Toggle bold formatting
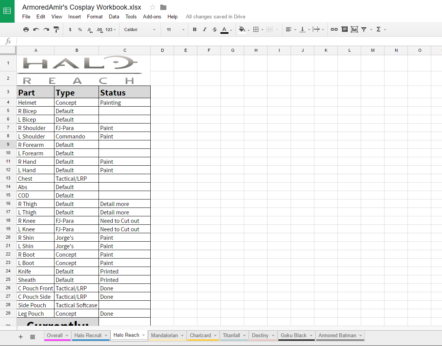The height and width of the screenshot is (346, 442). pos(194,29)
